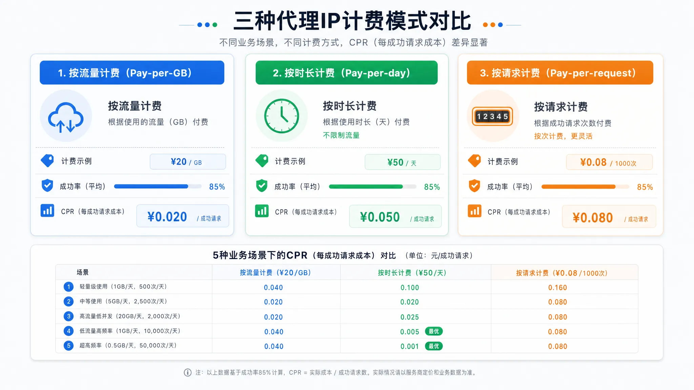The height and width of the screenshot is (390, 694).
Task: Click the 根据使用时长（天）付费 description
Action: tap(366, 122)
